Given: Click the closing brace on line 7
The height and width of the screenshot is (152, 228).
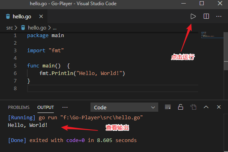Looking at the screenshot, I should click(29, 81).
